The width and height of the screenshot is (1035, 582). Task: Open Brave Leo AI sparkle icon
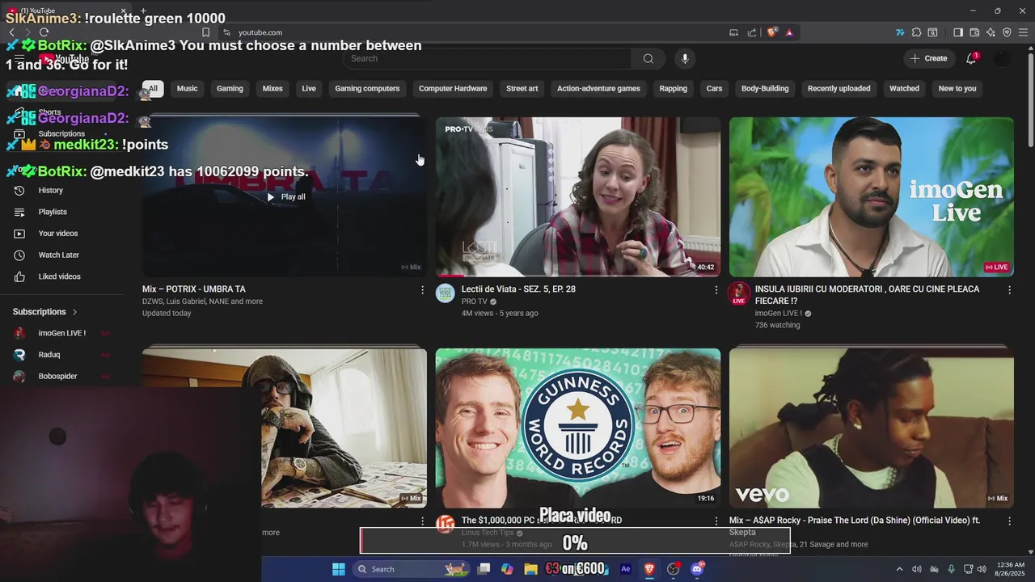tap(991, 32)
